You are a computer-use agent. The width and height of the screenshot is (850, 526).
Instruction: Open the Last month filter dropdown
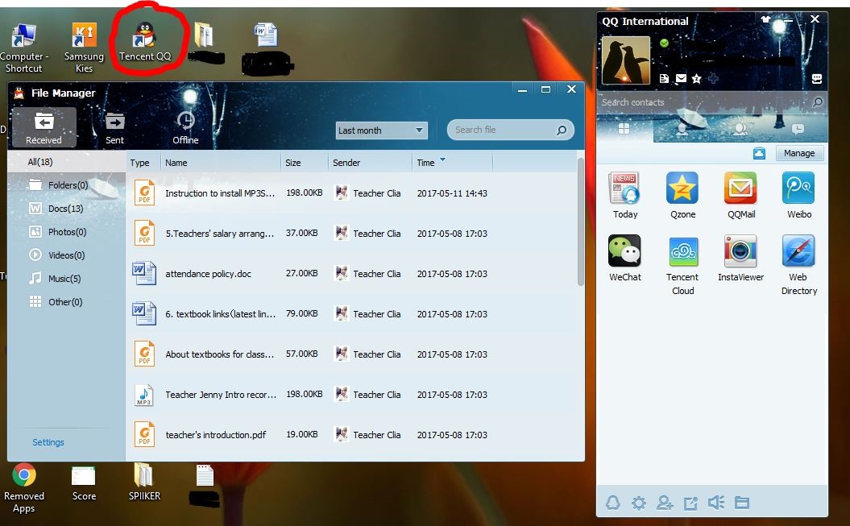coord(382,130)
